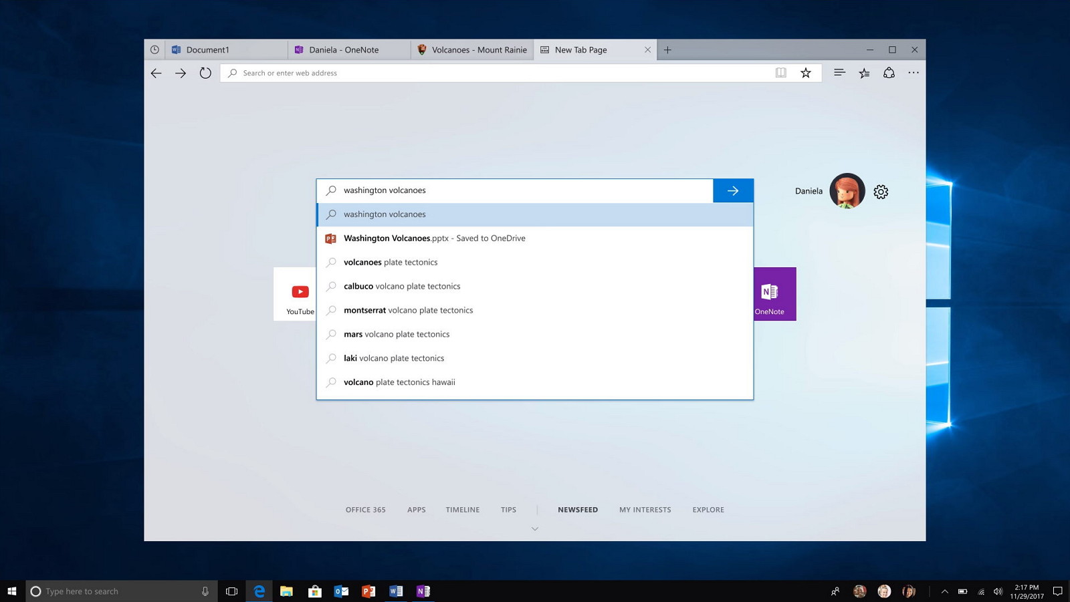1070x602 pixels.
Task: Open PowerPoint from the taskbar
Action: pos(368,591)
